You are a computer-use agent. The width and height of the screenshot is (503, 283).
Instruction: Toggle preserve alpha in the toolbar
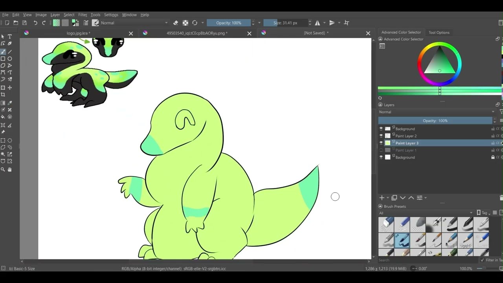pyautogui.click(x=185, y=23)
